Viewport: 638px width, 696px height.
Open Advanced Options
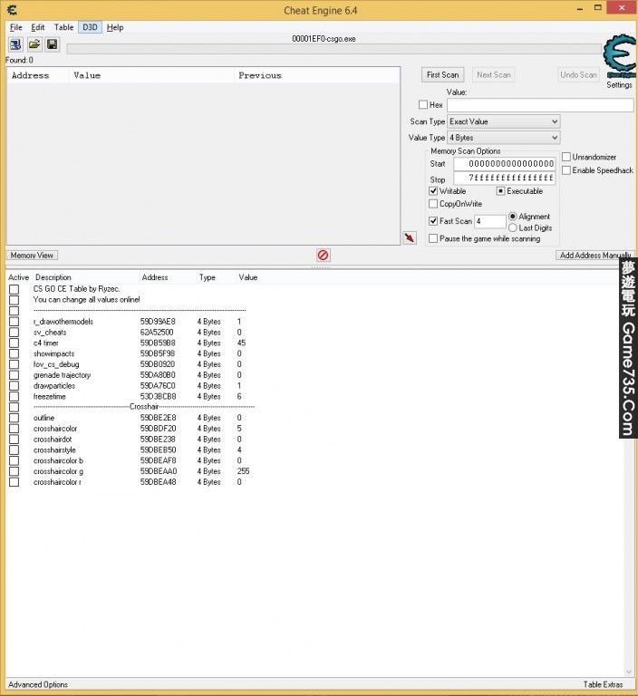(38, 684)
